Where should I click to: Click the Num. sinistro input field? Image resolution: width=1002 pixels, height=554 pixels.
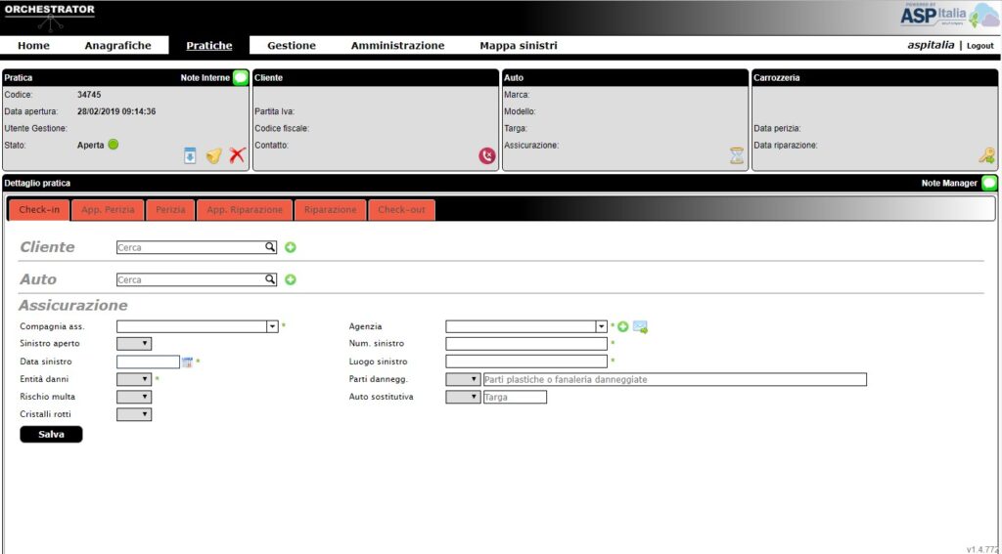(x=526, y=344)
